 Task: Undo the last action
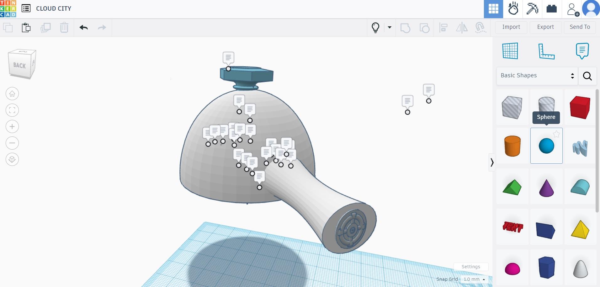point(84,28)
